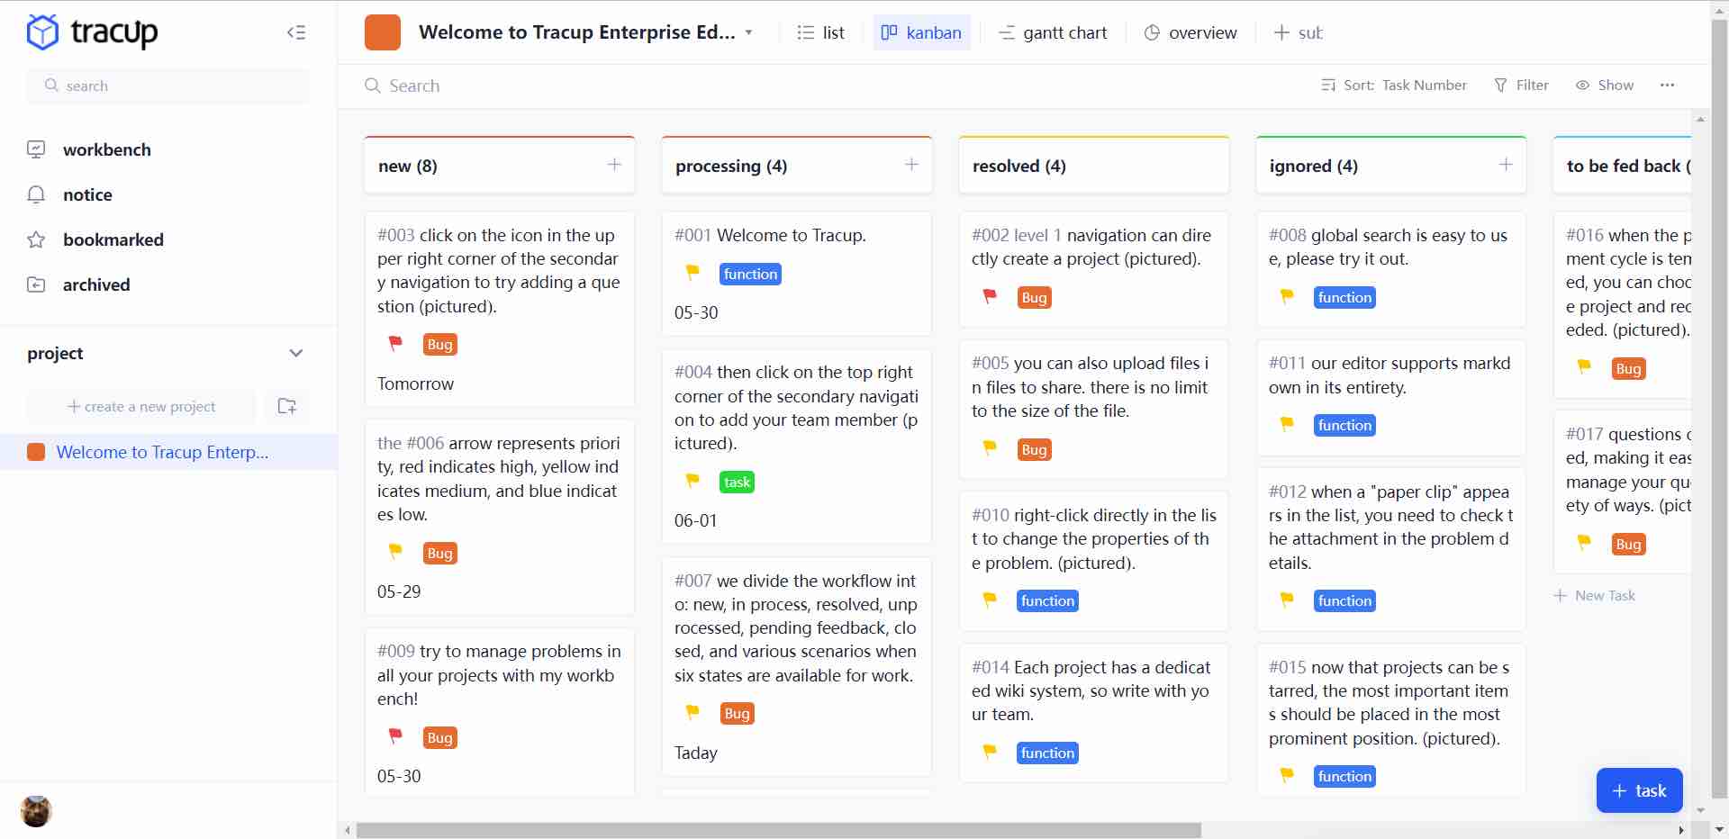
Task: Add a task to the processing column
Action: click(911, 165)
